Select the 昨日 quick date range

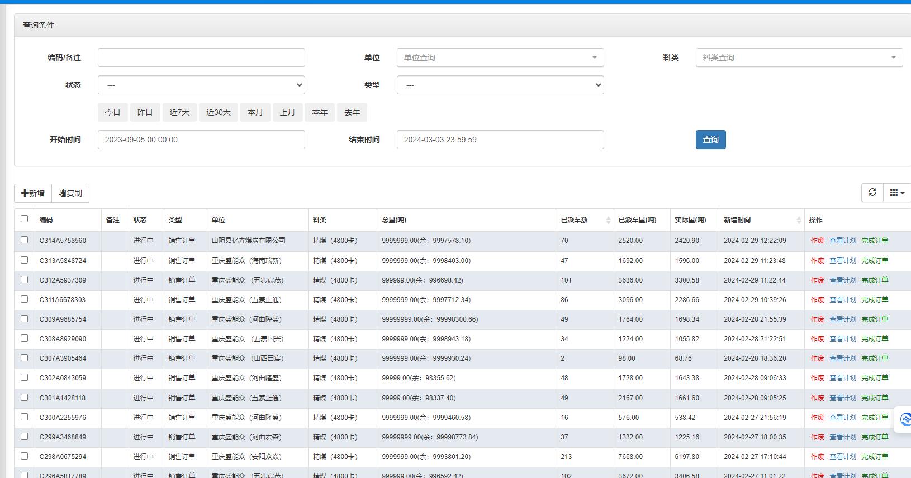pyautogui.click(x=145, y=112)
